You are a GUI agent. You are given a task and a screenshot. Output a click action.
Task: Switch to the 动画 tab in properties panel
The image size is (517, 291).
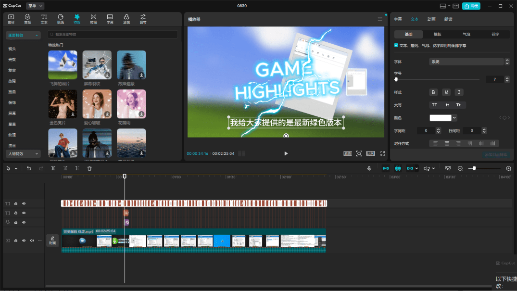(431, 19)
